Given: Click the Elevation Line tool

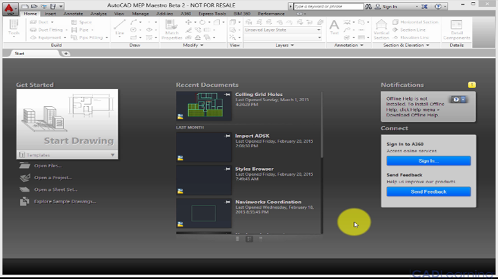Looking at the screenshot, I should coord(410,37).
